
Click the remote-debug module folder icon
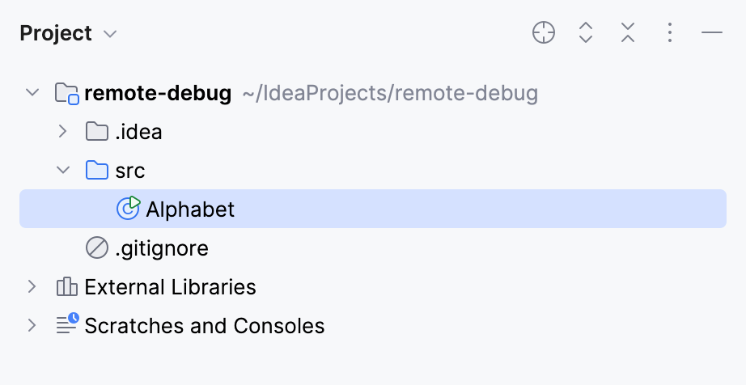click(66, 94)
